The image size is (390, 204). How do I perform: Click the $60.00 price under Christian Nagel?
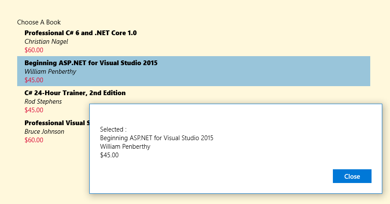(x=34, y=50)
